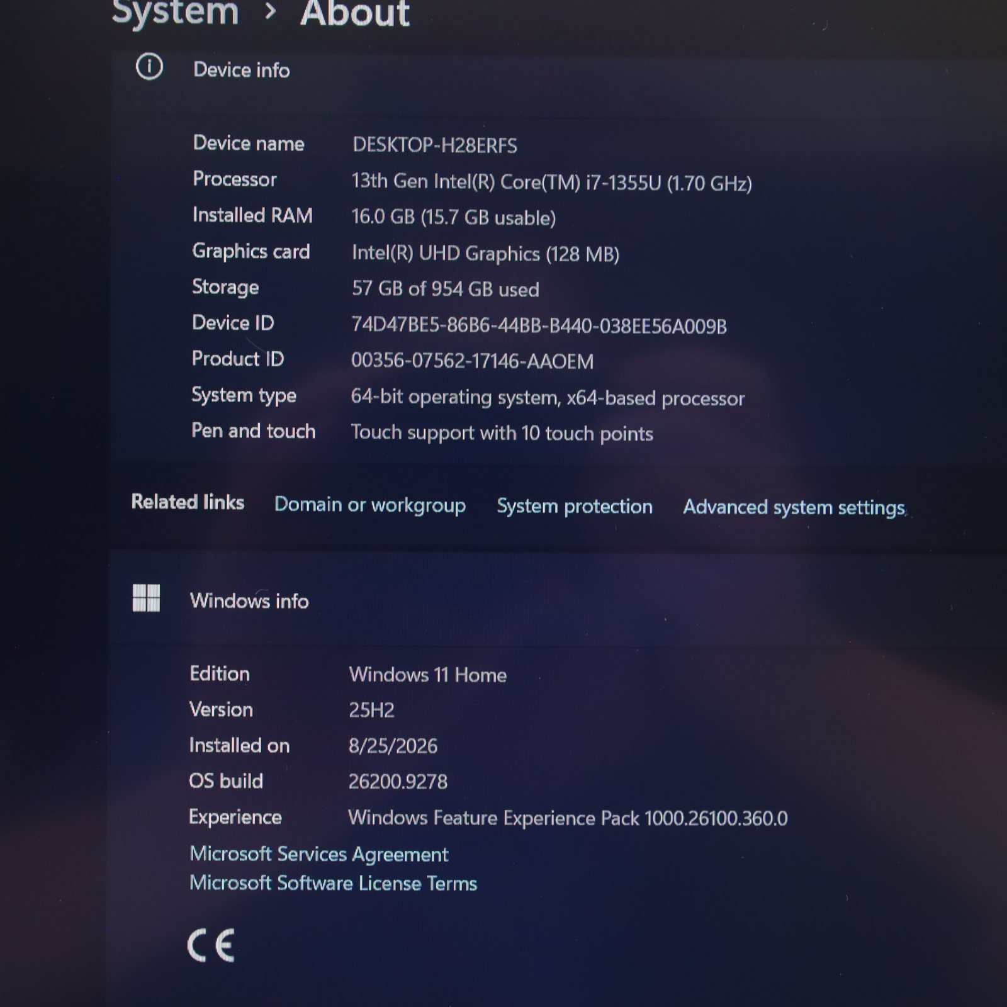Open Domain or workgroup link

click(370, 505)
